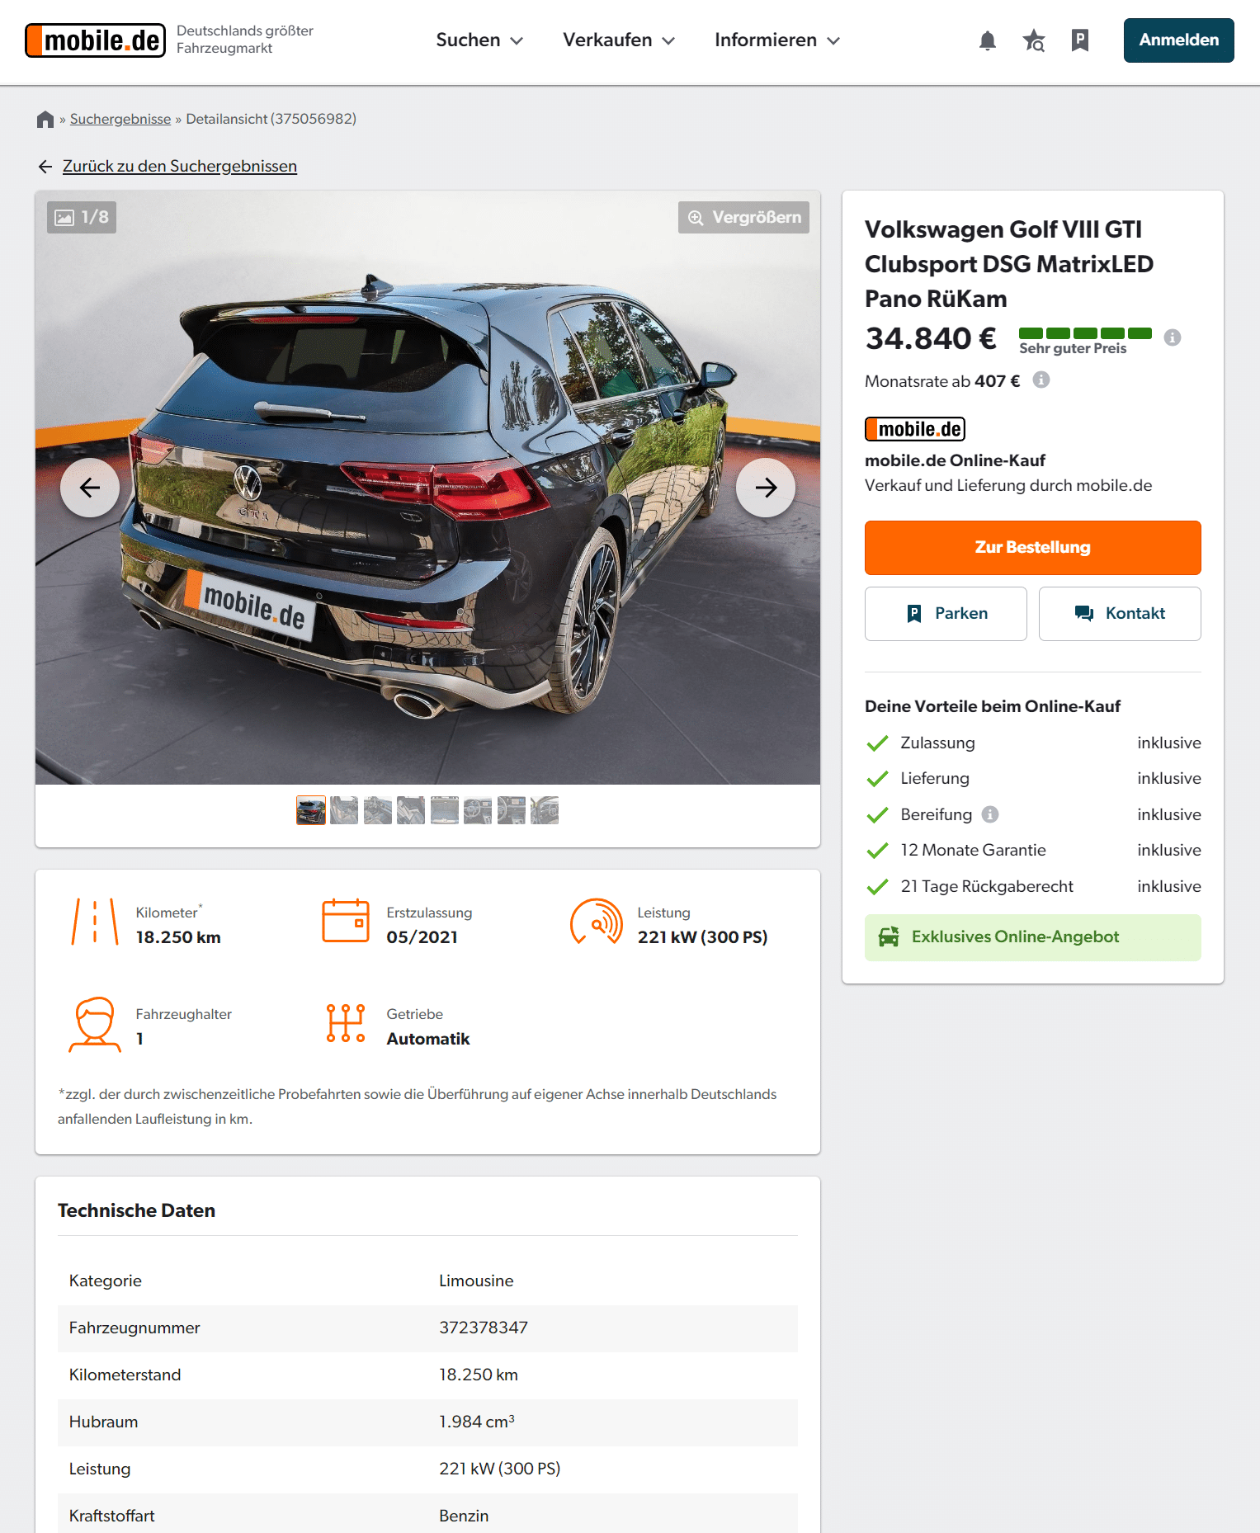Image resolution: width=1260 pixels, height=1533 pixels.
Task: Open Kontakt dealer contact button
Action: tap(1120, 614)
